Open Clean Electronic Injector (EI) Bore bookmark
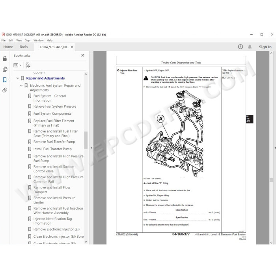Screen dimensions: 276x276 [58, 237]
